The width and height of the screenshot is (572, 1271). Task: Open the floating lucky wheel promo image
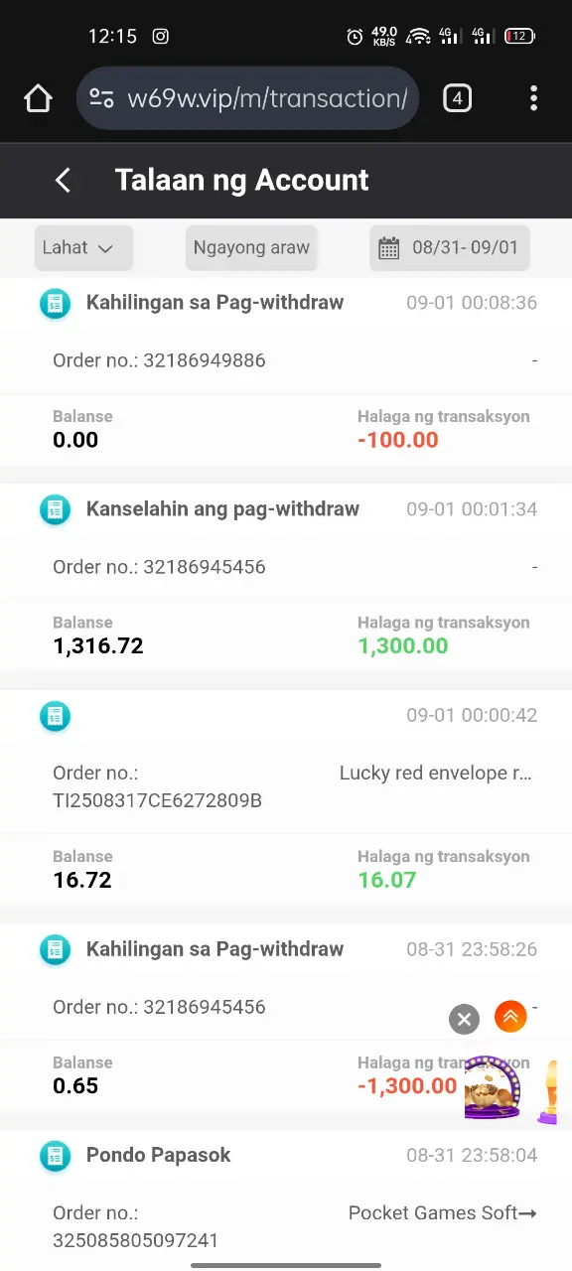click(x=494, y=1088)
